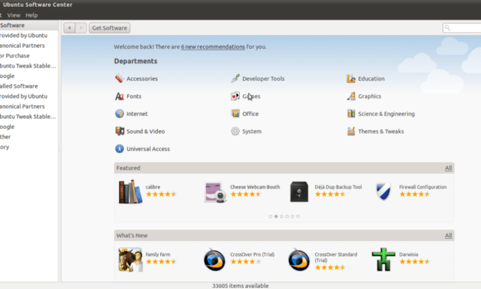Open the Family Farm icon
The image size is (481, 289).
(130, 259)
